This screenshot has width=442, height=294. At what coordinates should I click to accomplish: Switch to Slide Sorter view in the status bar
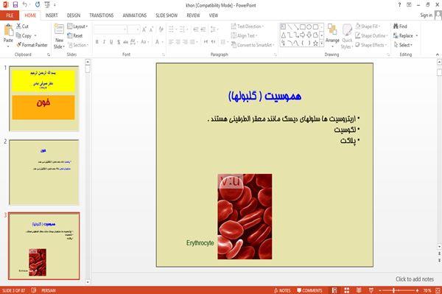pyautogui.click(x=347, y=290)
